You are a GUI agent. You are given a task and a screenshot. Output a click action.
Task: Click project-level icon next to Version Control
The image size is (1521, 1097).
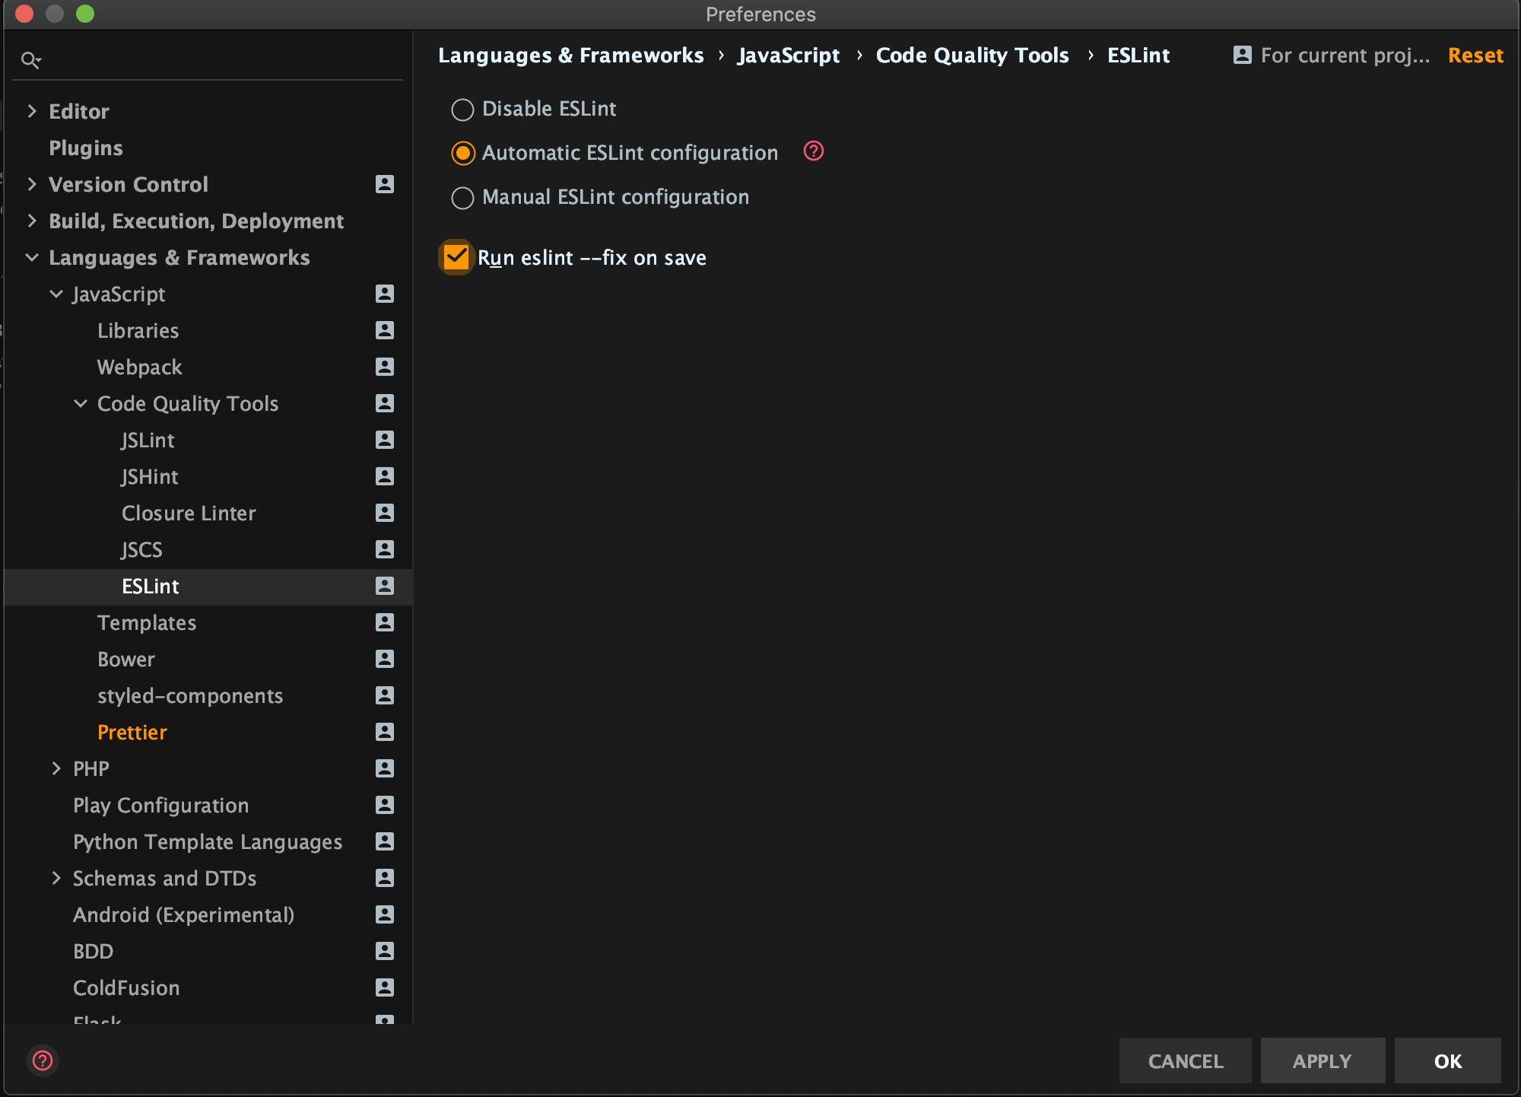point(385,184)
